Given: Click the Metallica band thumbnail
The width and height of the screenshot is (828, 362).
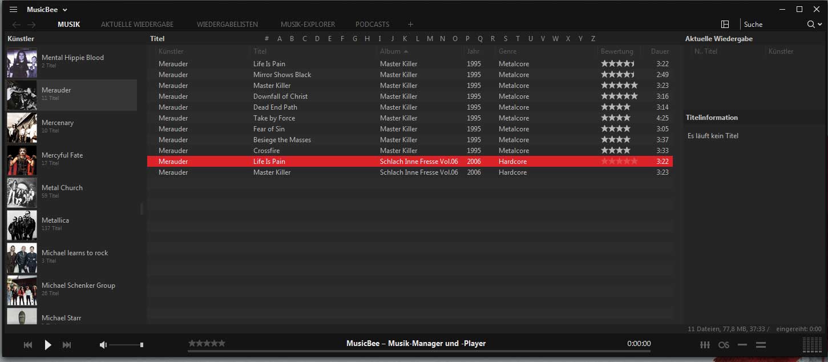Looking at the screenshot, I should [22, 226].
